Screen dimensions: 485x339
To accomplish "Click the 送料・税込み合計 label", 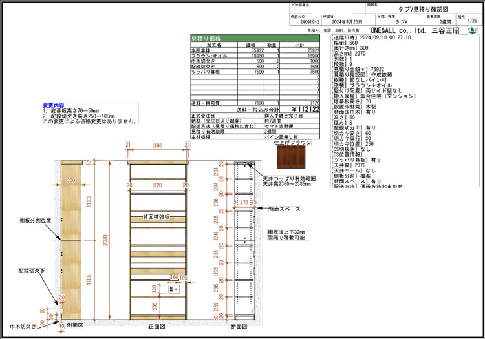I will 257,110.
